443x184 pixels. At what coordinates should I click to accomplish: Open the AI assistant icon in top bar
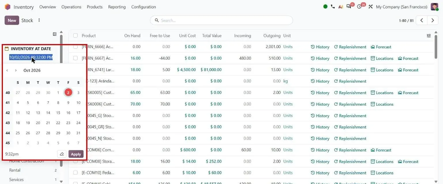[x=341, y=7]
